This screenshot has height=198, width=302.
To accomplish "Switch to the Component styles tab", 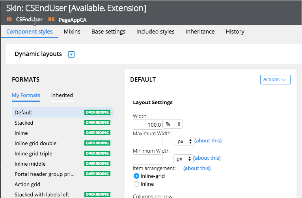I will point(30,32).
